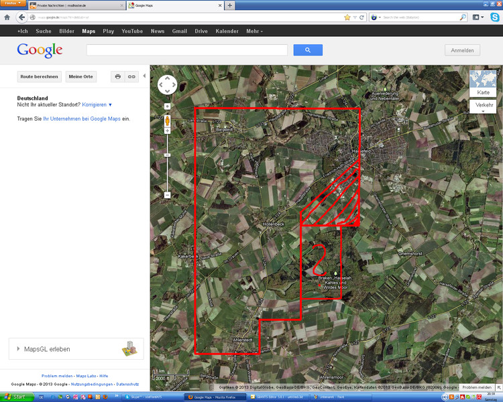Click the magnifier icon in browser search box
Viewport: 503px width, 402px height.
463,17
